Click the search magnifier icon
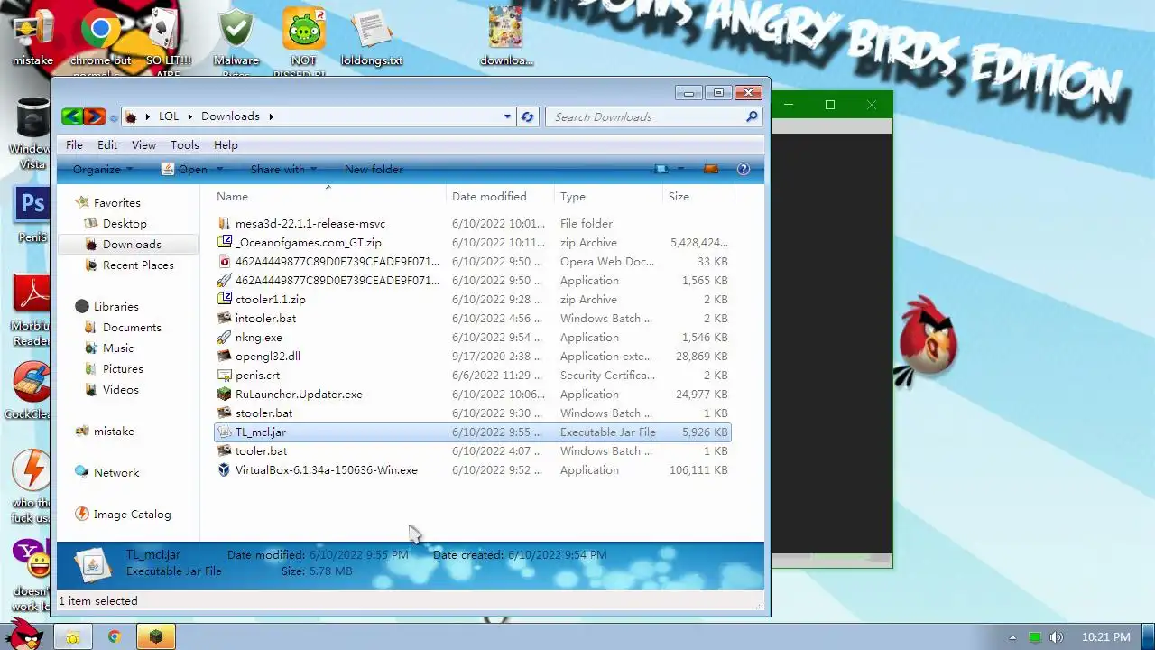1155x650 pixels. pos(752,116)
